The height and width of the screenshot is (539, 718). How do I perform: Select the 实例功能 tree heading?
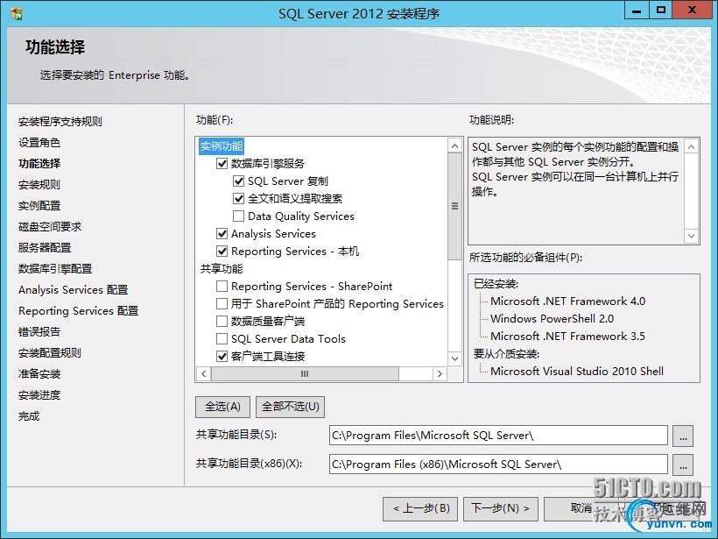pyautogui.click(x=222, y=146)
